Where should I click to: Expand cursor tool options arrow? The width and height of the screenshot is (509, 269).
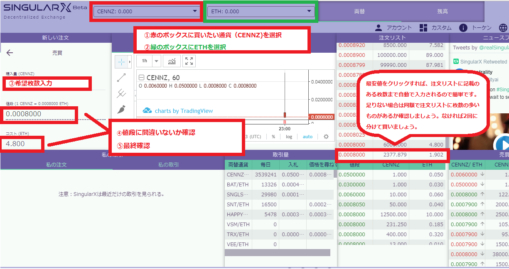pos(130,62)
